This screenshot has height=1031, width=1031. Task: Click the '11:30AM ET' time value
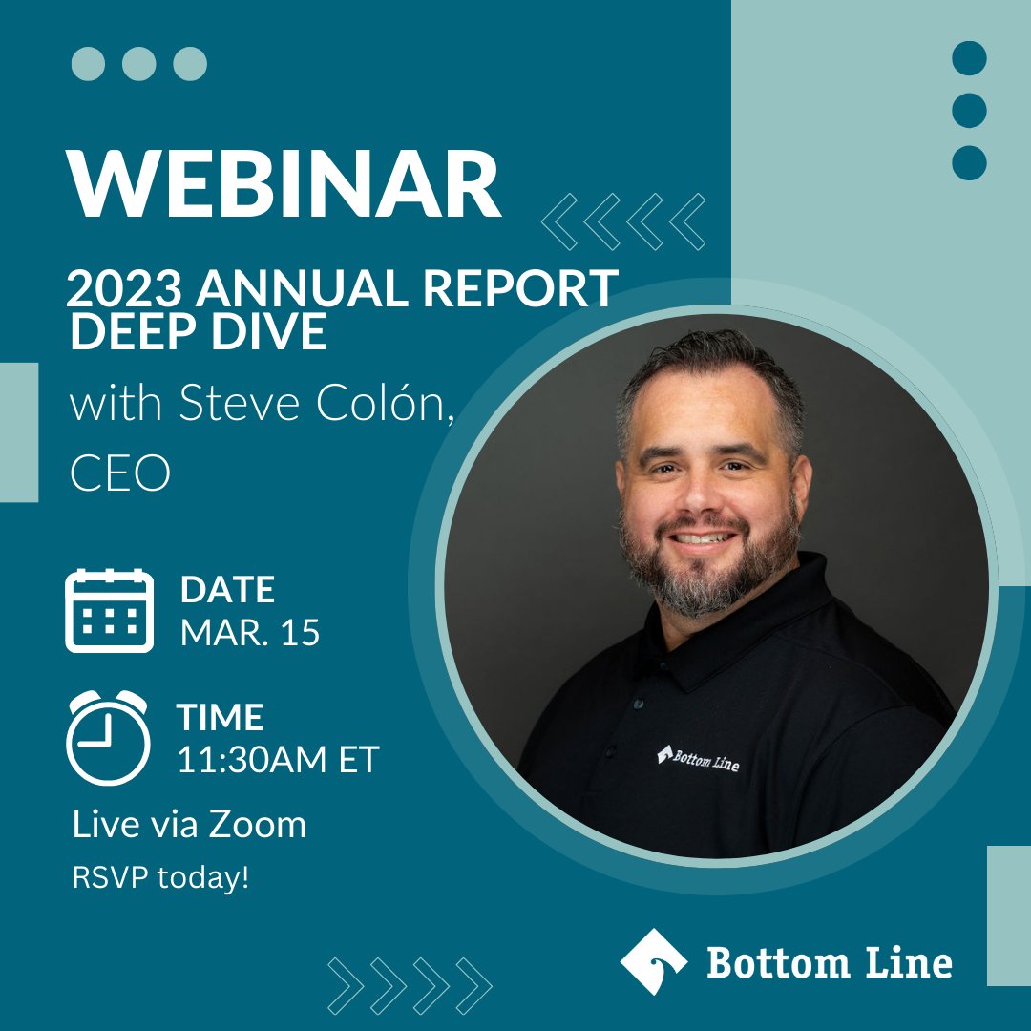click(278, 760)
